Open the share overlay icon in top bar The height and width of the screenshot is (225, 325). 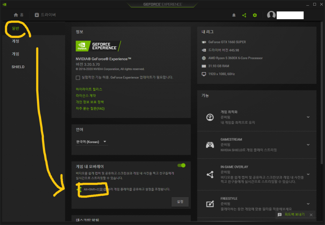pos(244,15)
